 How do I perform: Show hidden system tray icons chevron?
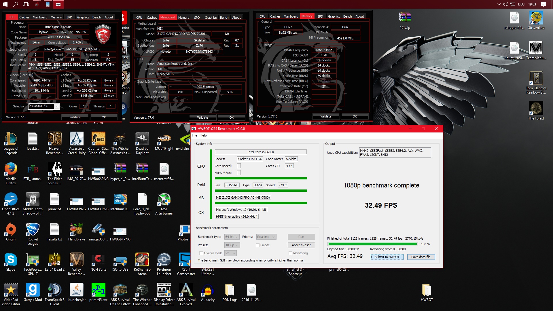pyautogui.click(x=499, y=4)
